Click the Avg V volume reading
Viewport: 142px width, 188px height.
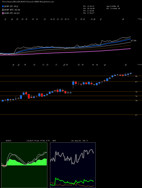pyautogui.click(x=112, y=6)
